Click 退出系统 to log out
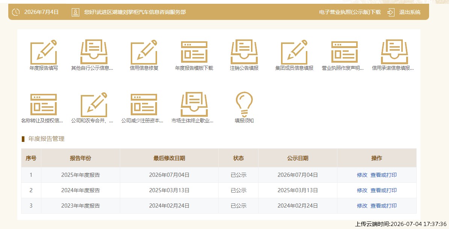 pyautogui.click(x=410, y=12)
